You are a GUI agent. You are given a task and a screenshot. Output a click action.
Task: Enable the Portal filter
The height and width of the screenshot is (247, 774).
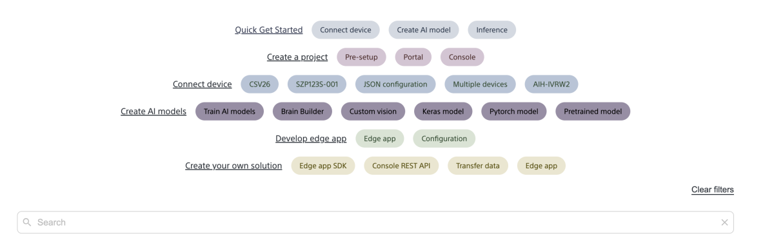pos(413,57)
